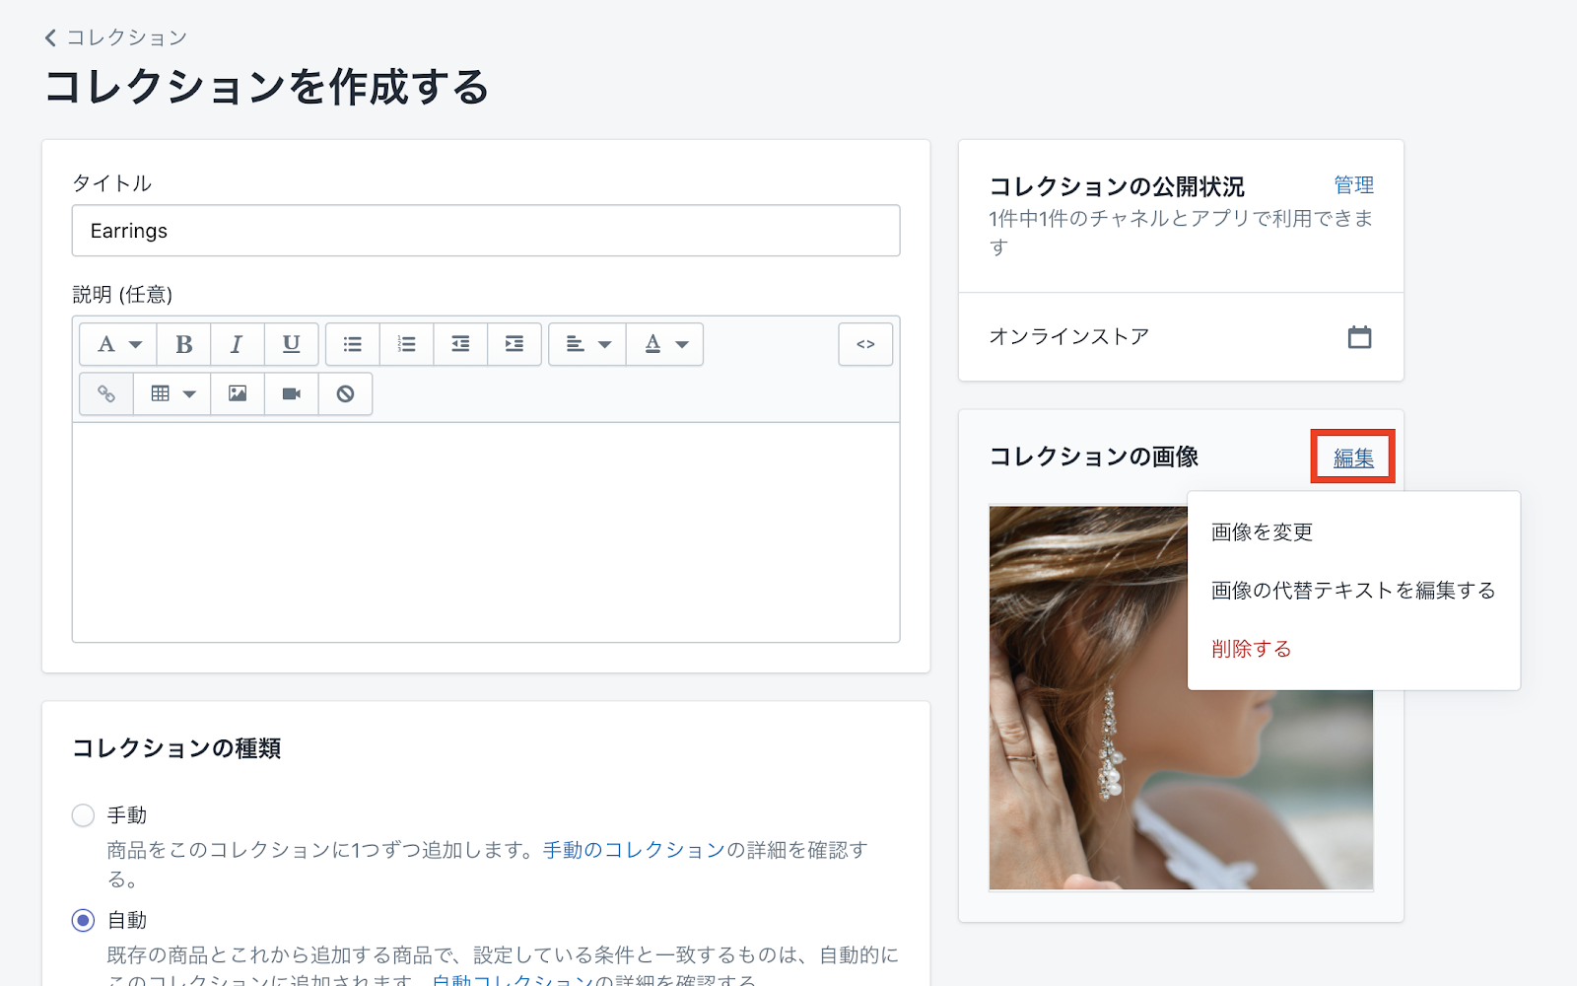Open 管理 link for publication status

[1353, 185]
